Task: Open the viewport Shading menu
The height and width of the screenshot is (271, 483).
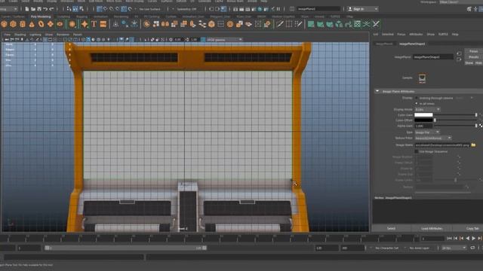Action: [20, 35]
